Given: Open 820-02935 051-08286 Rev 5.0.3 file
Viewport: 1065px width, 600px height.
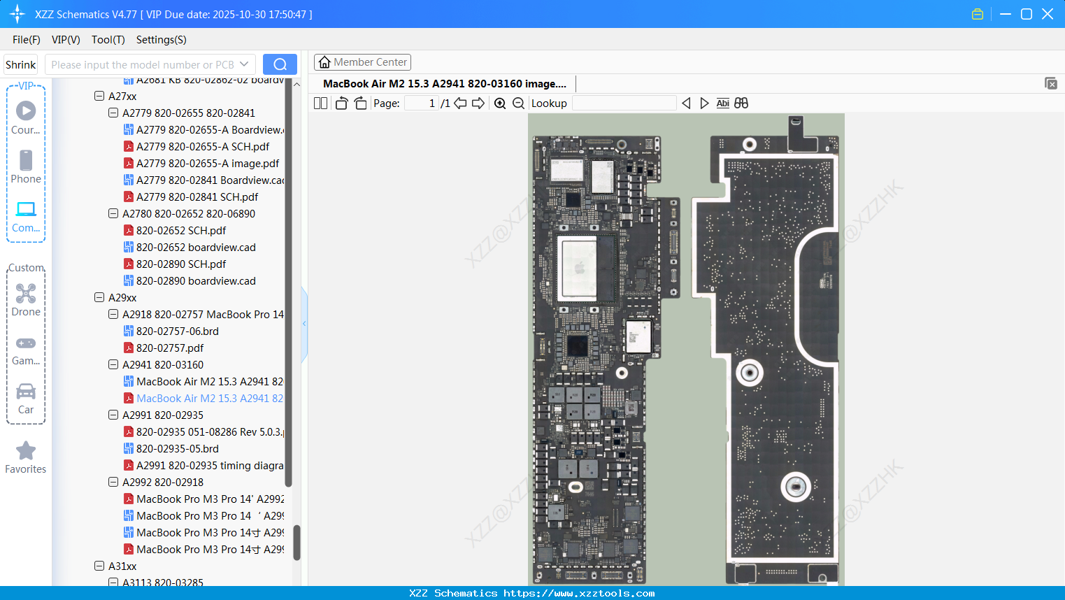Looking at the screenshot, I should (210, 432).
